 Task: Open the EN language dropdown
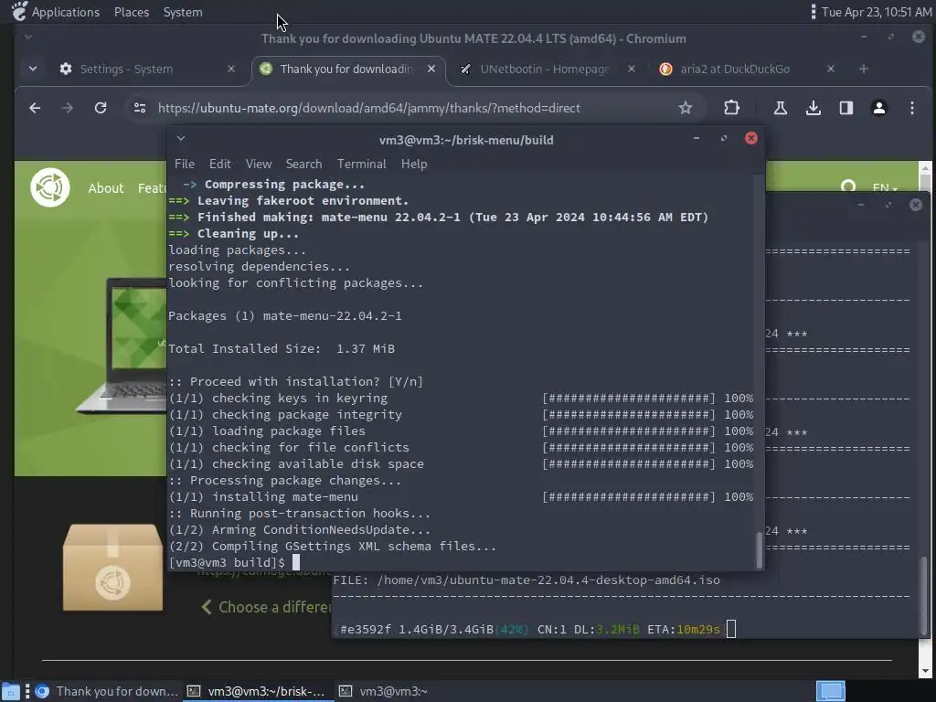coord(884,187)
